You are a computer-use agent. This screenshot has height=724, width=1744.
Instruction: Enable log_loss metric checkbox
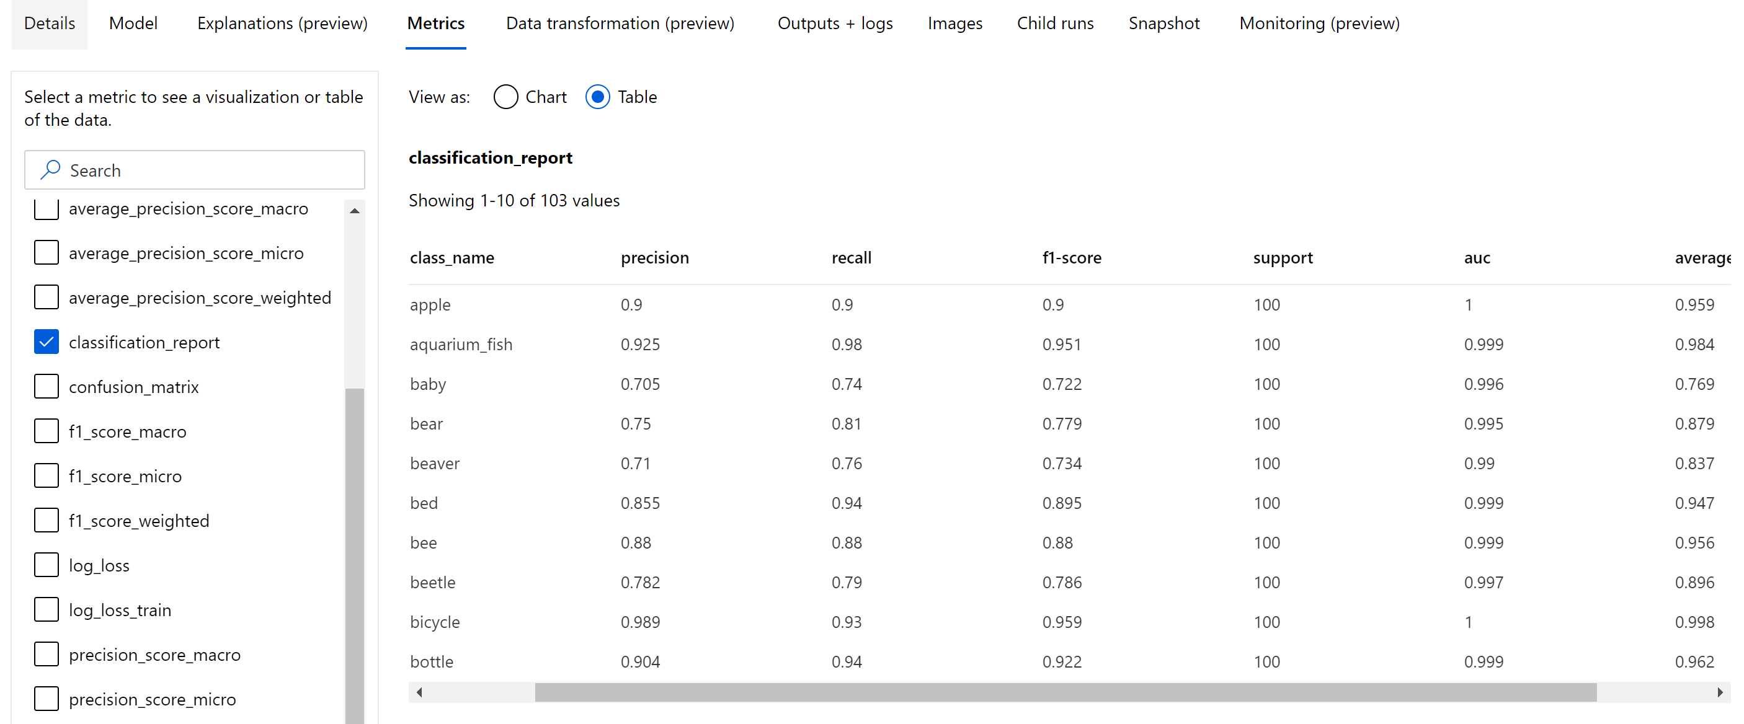(45, 565)
